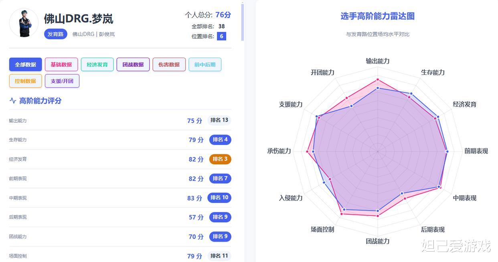Select the 全部数据 tab
Screen dimensions: 498x262
coord(25,65)
